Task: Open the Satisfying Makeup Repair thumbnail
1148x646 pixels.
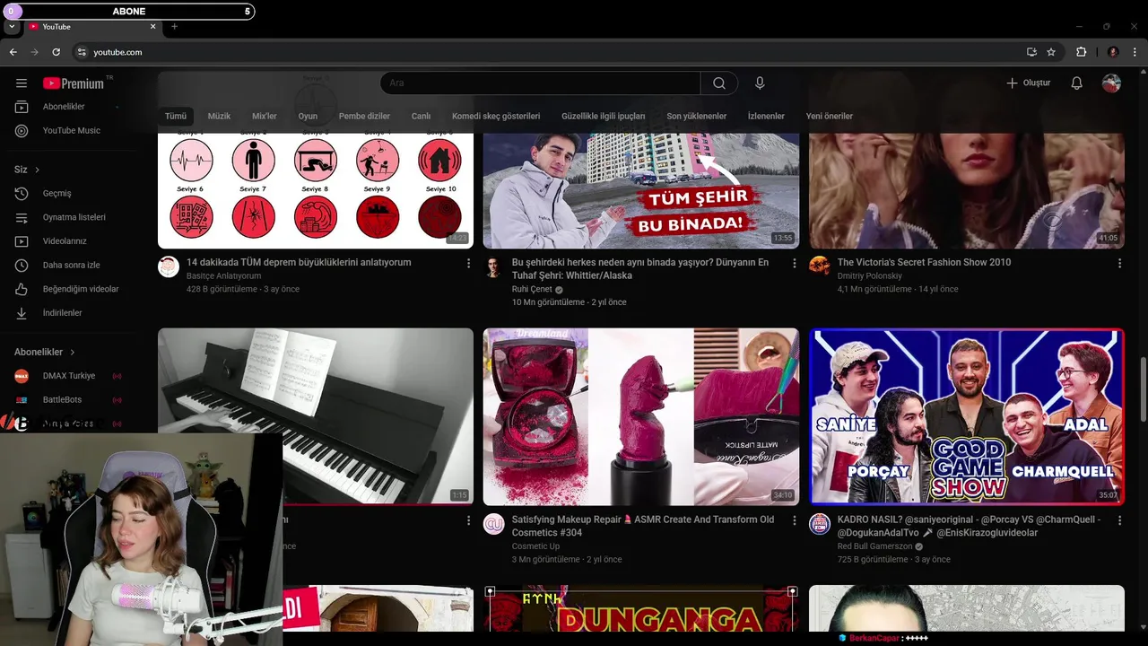Action: pos(641,416)
